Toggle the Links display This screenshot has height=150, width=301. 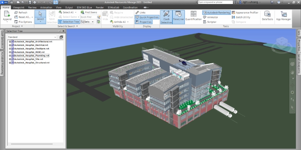140,12
